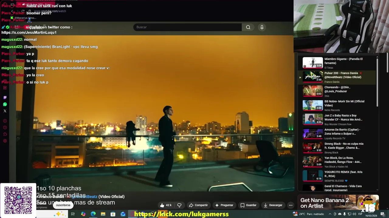Screen dimensions: 389x218
Task: Click the El Tetas channel name
Action: coord(329,68)
